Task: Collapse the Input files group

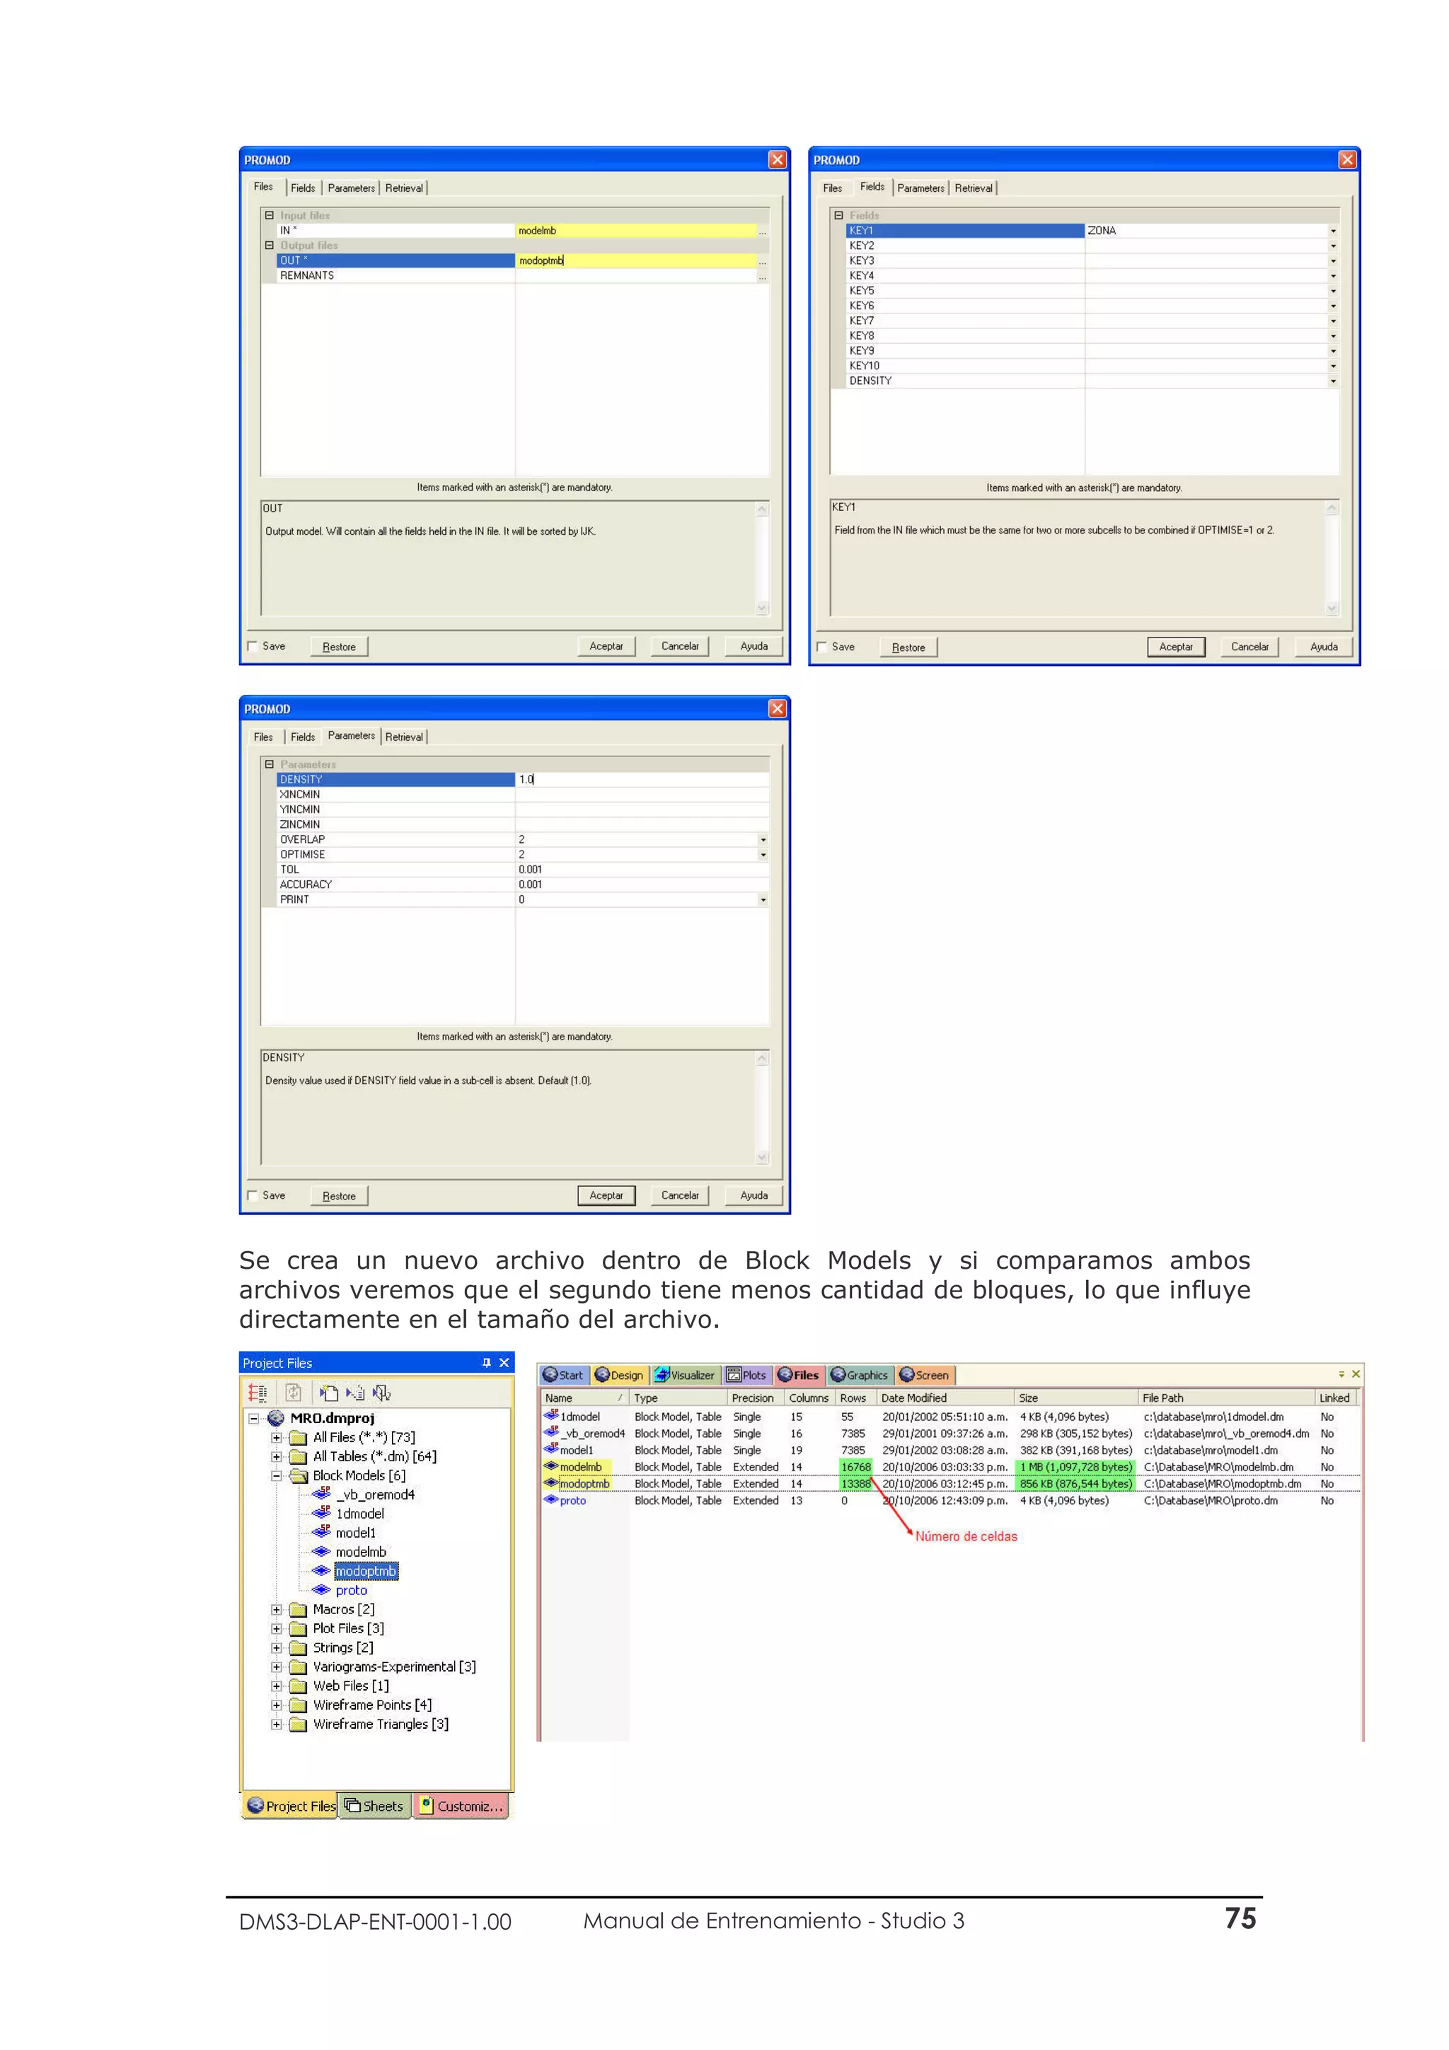Action: [269, 215]
